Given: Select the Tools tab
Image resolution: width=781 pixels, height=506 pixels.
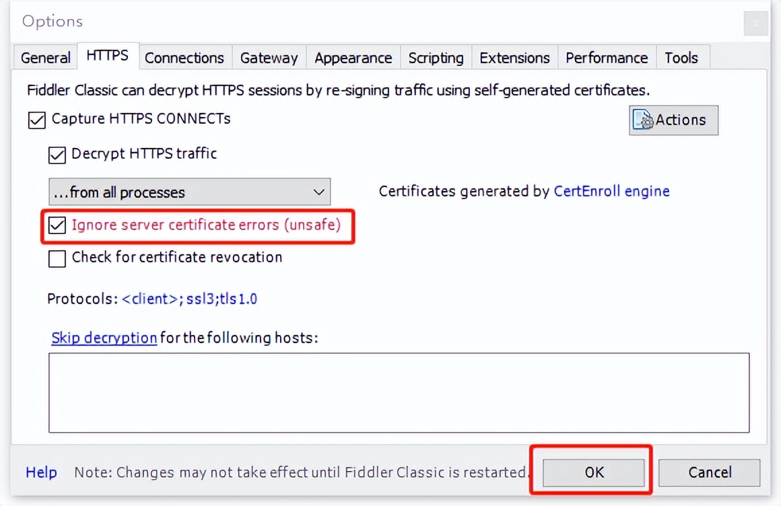Looking at the screenshot, I should coord(681,58).
